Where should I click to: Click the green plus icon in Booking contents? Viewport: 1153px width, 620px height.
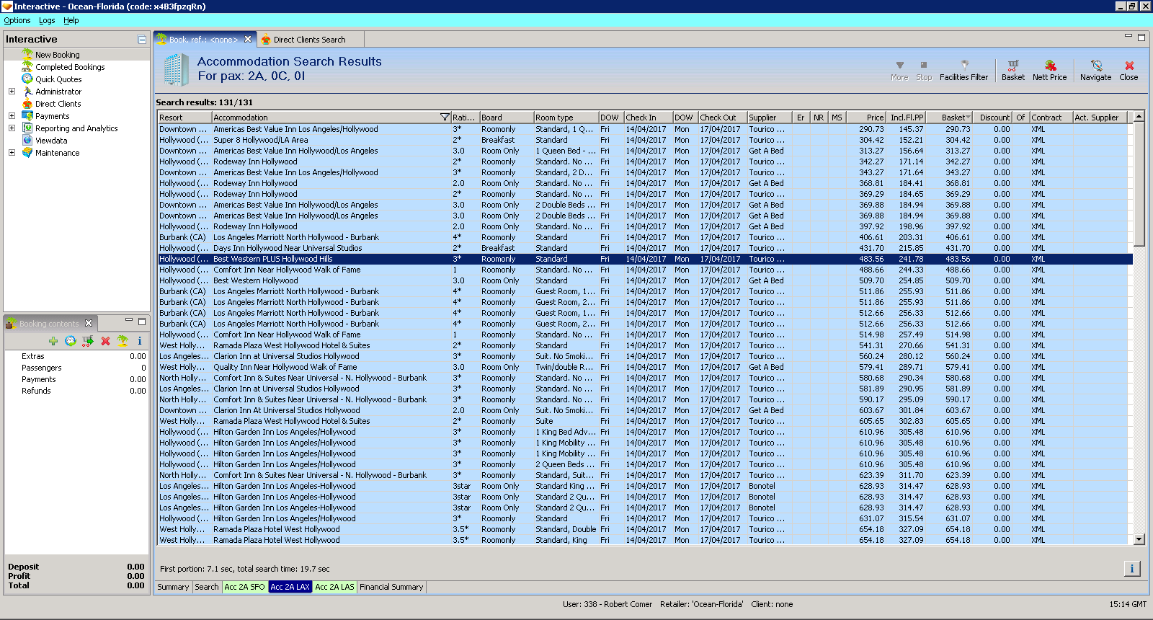53,341
